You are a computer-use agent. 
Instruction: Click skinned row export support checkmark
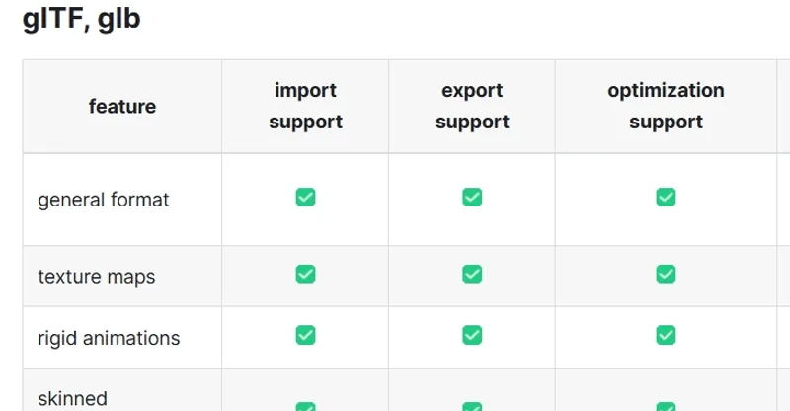[472, 406]
